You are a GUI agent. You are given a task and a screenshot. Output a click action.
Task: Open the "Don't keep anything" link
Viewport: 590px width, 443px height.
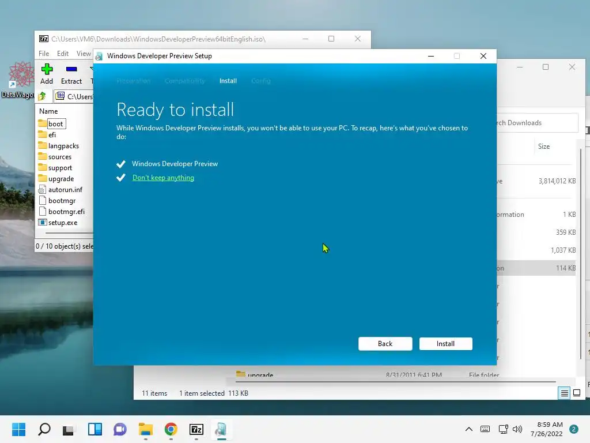click(x=163, y=178)
